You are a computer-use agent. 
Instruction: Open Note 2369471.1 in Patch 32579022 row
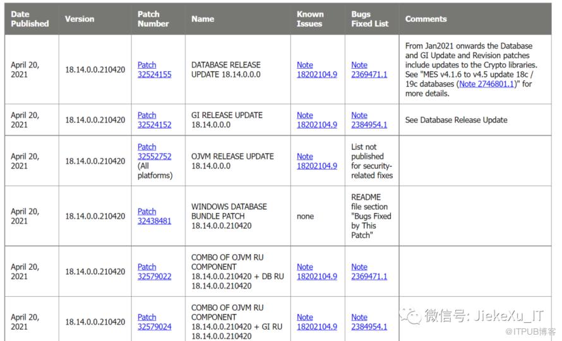(x=369, y=272)
